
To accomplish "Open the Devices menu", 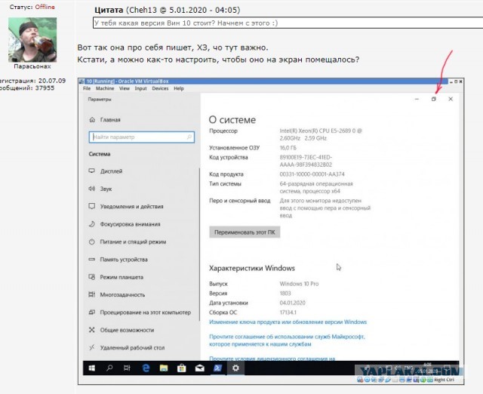I will [160, 88].
